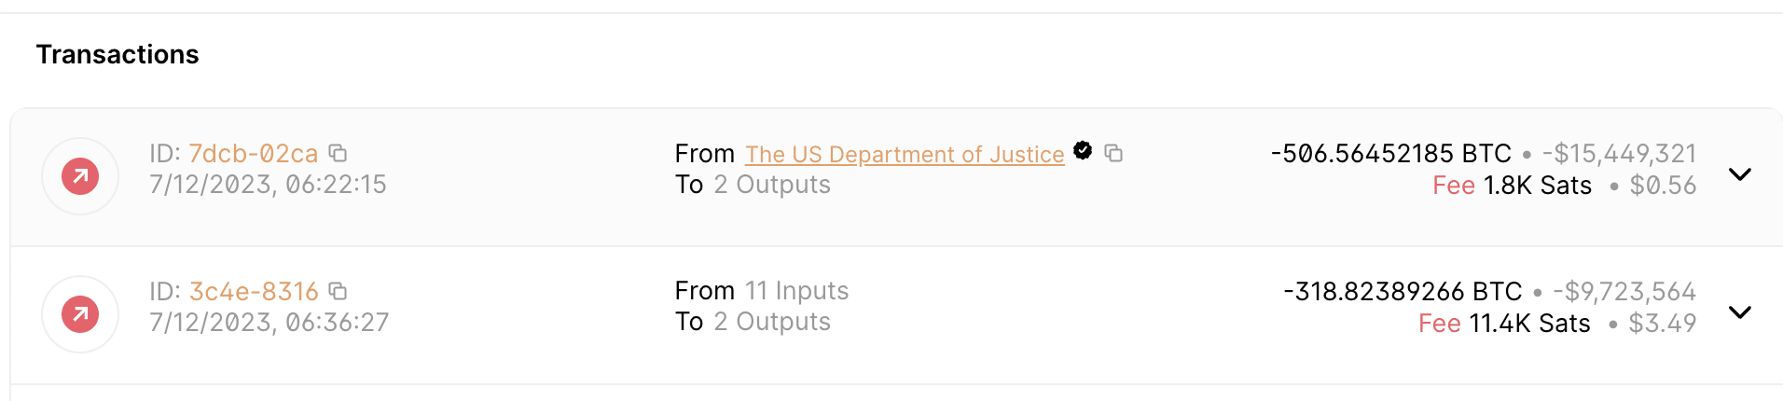Select the -506.56452185 BTC amount
The image size is (1783, 401).
pos(1391,153)
